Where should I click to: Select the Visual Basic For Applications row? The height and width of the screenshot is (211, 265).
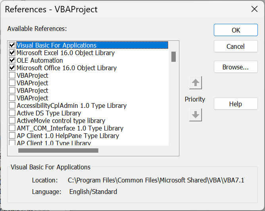pyautogui.click(x=92, y=45)
